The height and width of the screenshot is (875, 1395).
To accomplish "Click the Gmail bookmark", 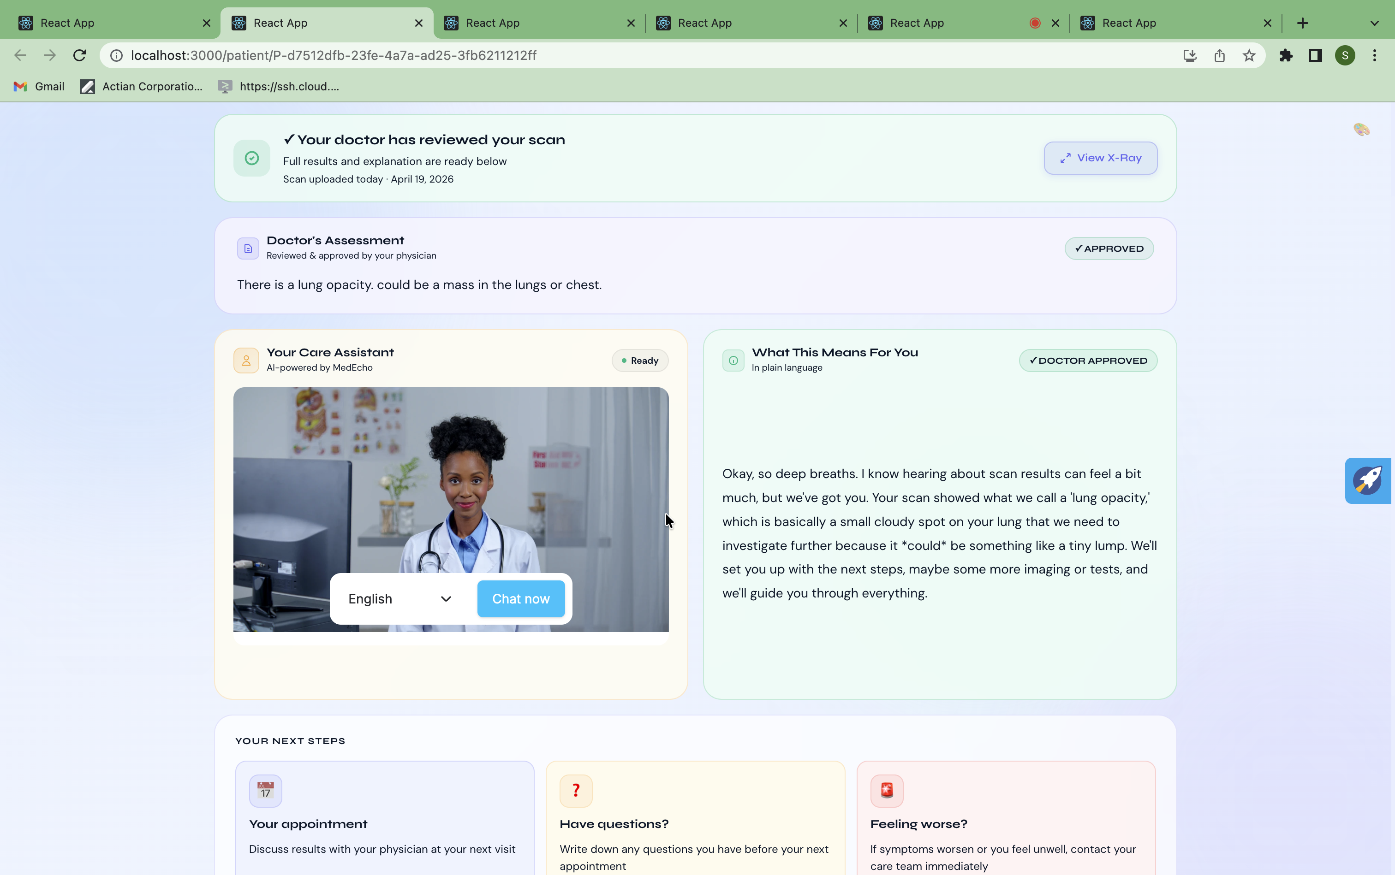I will pos(39,86).
